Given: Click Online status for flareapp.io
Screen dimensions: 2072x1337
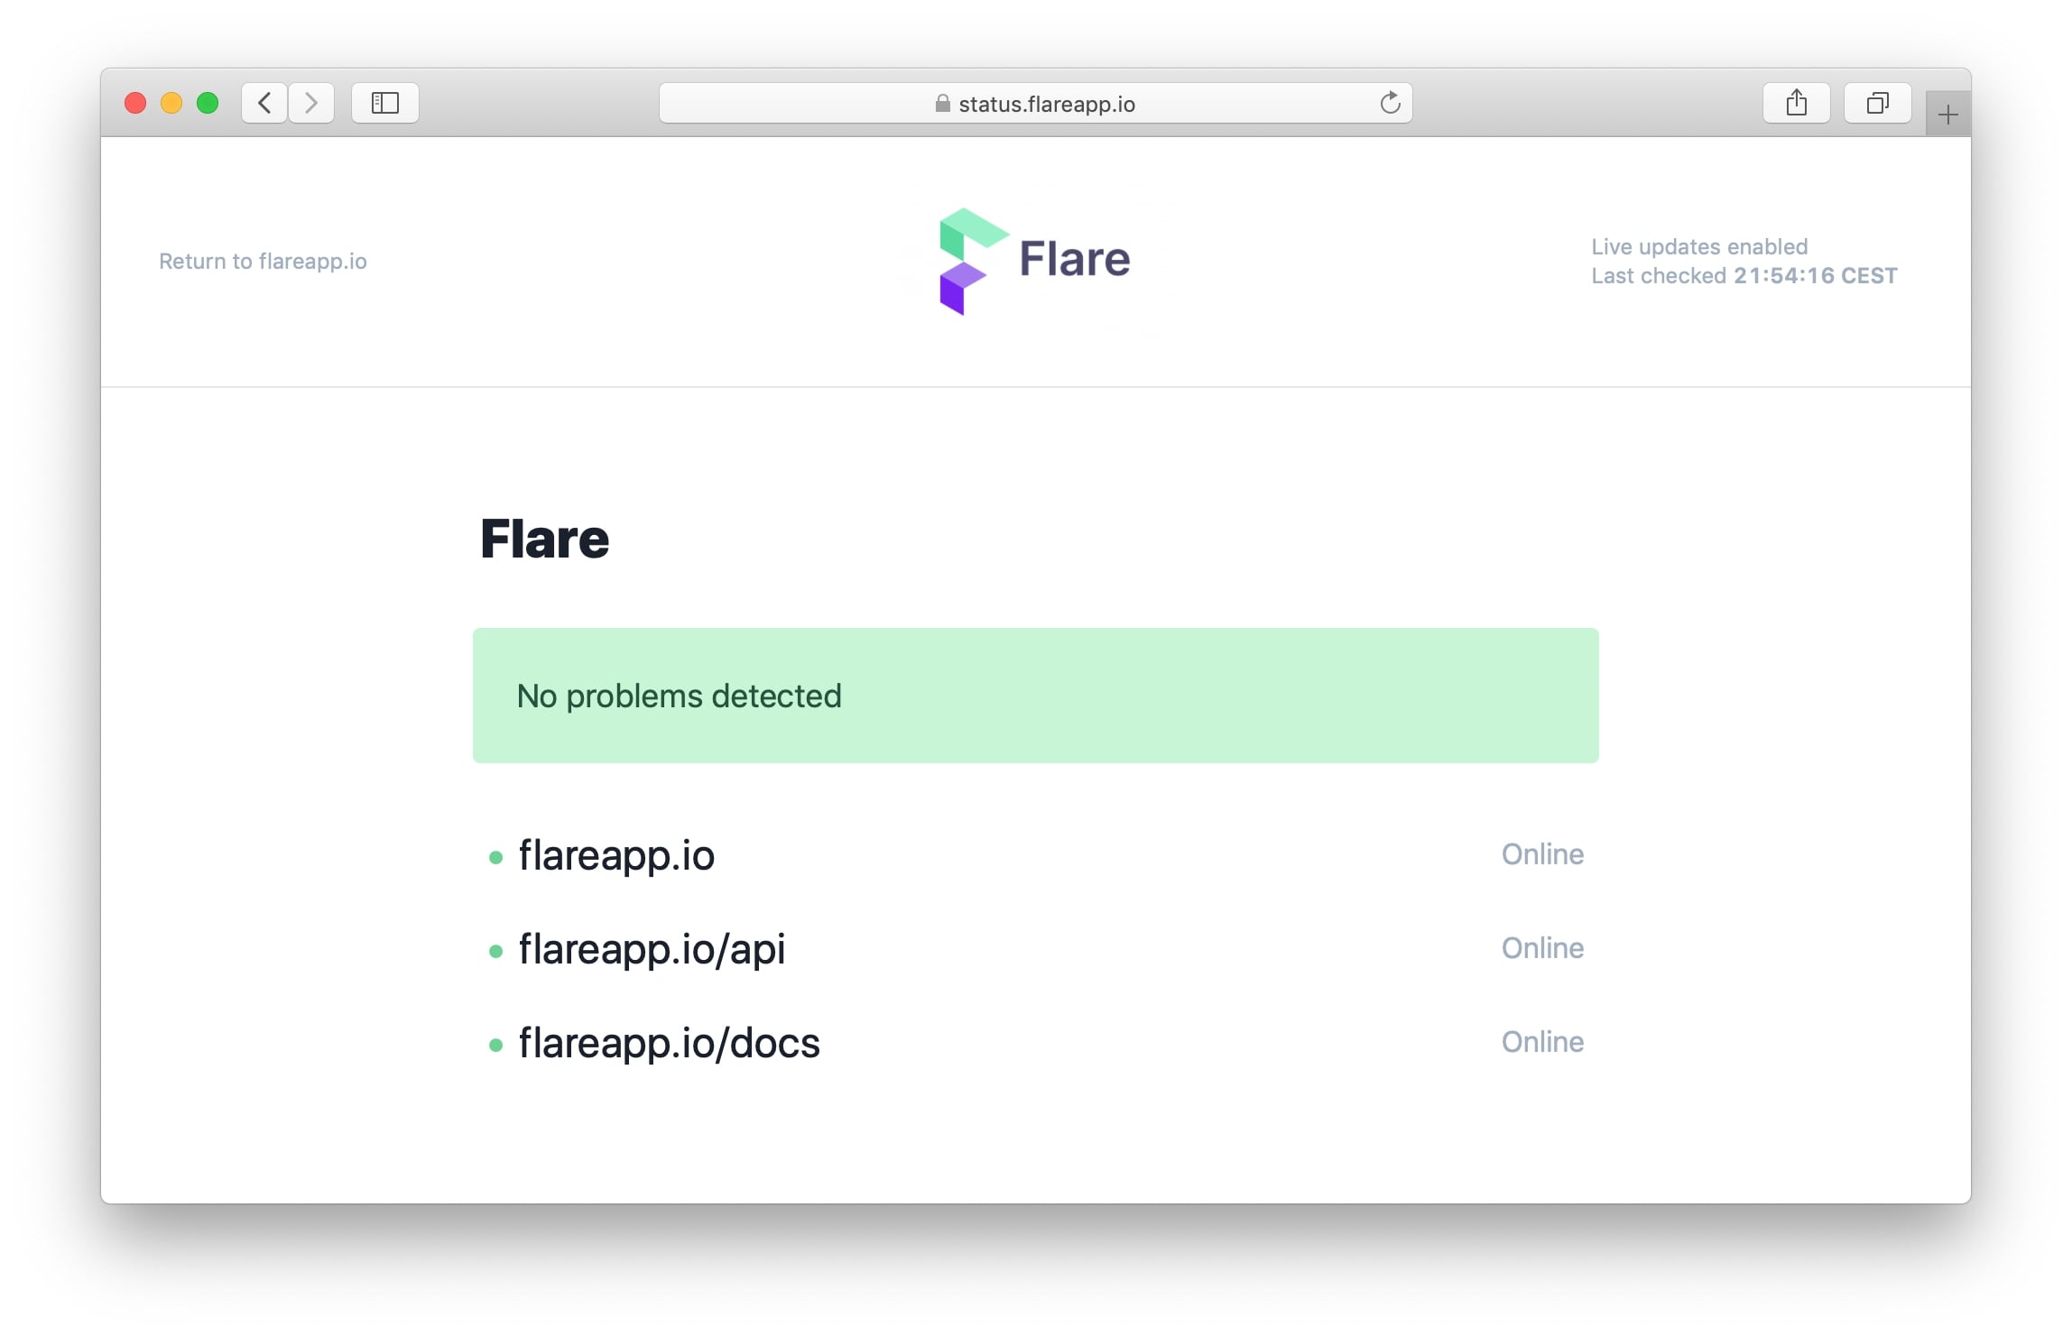Looking at the screenshot, I should 1542,854.
